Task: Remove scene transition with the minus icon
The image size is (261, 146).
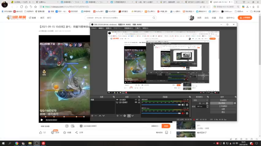Action: tap(203, 103)
